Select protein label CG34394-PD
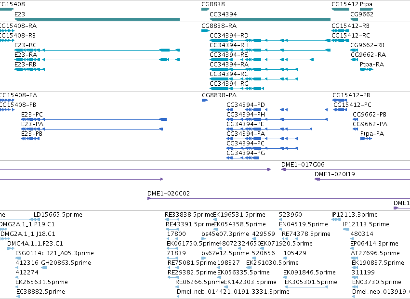 point(246,105)
